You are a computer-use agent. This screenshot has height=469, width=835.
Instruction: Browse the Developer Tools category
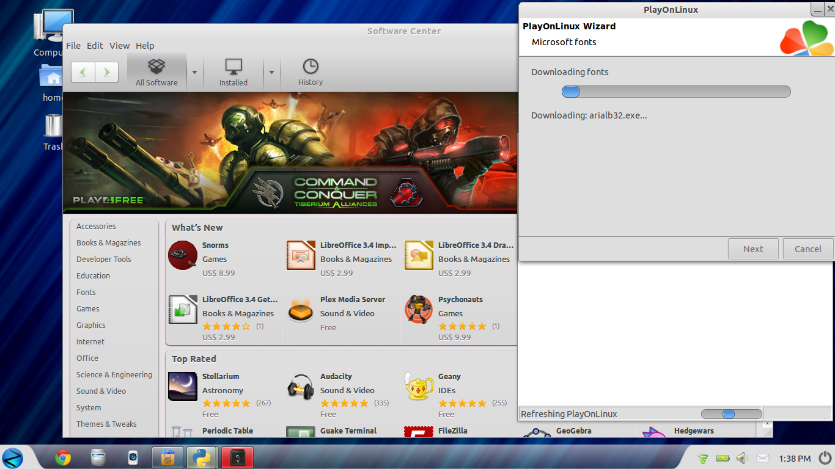click(104, 260)
